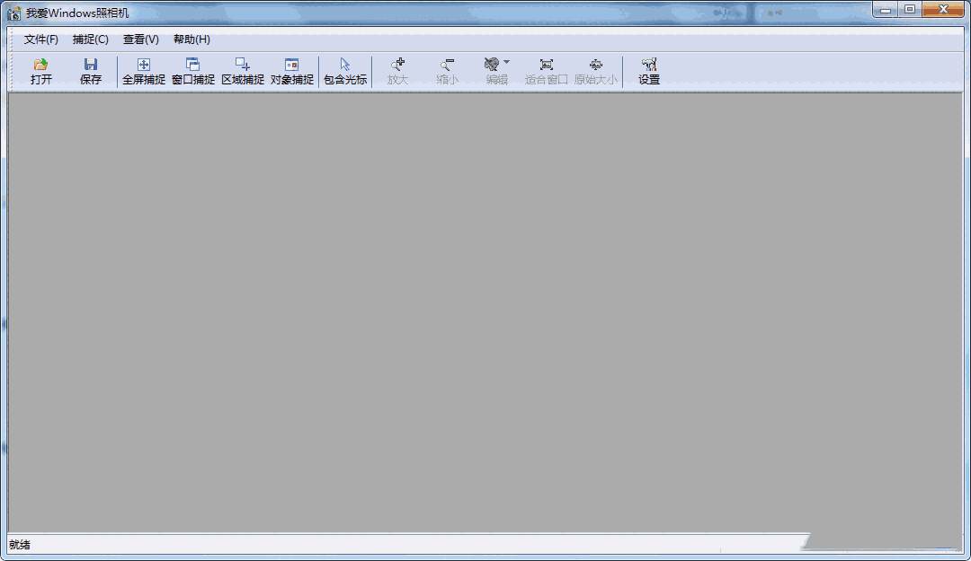The image size is (971, 561).
Task: Click the 适合窗口 fit-to-window icon
Action: coord(546,72)
